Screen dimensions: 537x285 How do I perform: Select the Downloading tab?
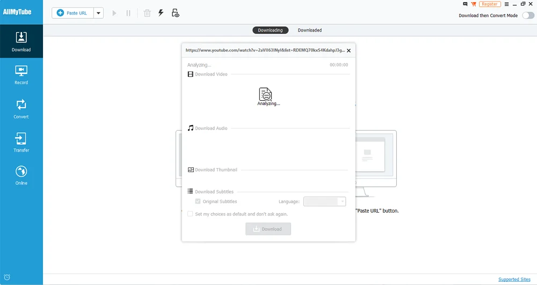coord(270,30)
